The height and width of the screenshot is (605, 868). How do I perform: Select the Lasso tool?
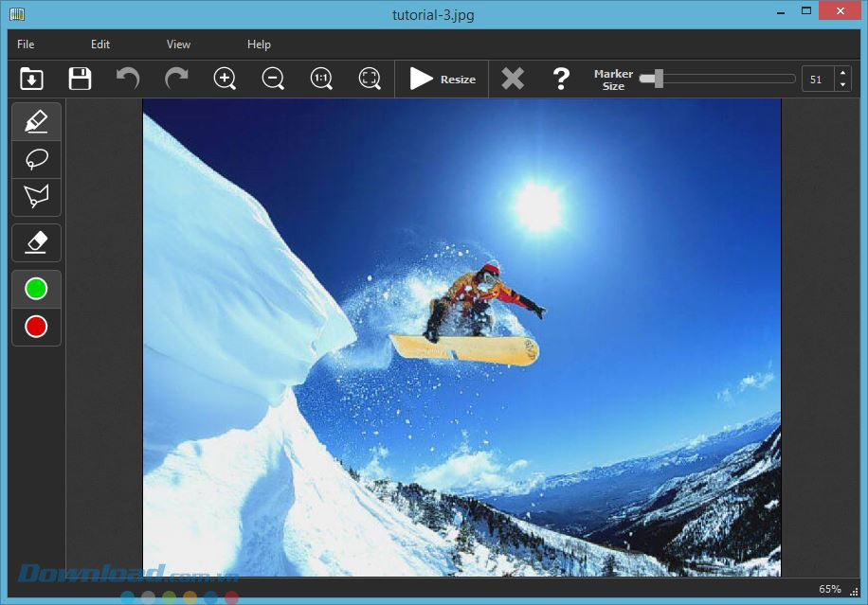click(37, 159)
